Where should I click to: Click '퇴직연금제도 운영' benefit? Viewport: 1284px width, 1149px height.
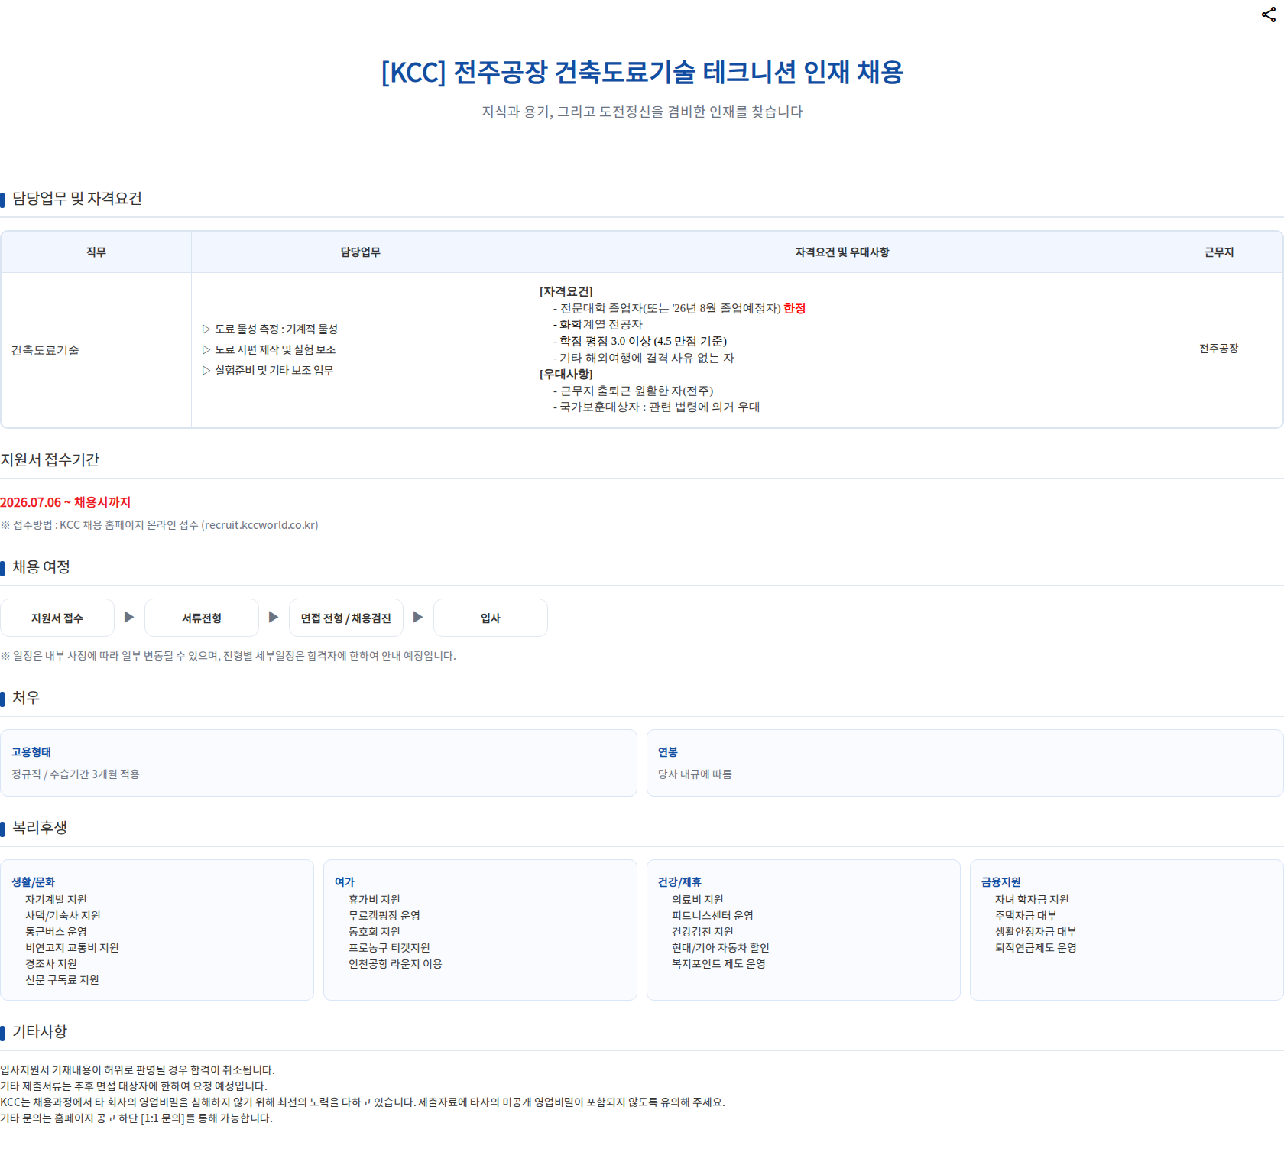[1036, 948]
